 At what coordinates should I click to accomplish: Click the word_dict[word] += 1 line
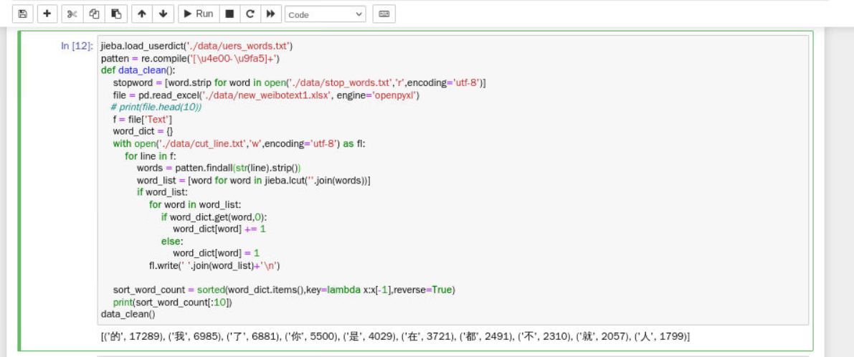(219, 229)
